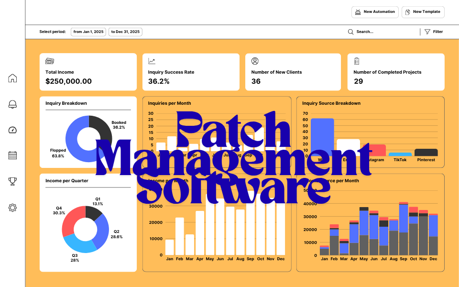Viewport: 459px width, 287px height.
Task: Open the settings gear icon
Action: (x=12, y=208)
